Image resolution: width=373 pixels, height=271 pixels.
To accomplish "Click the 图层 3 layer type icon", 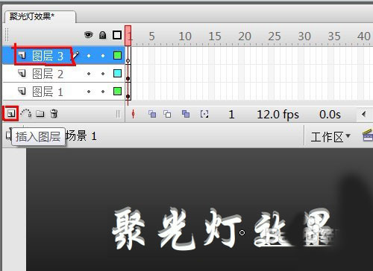I will [22, 56].
